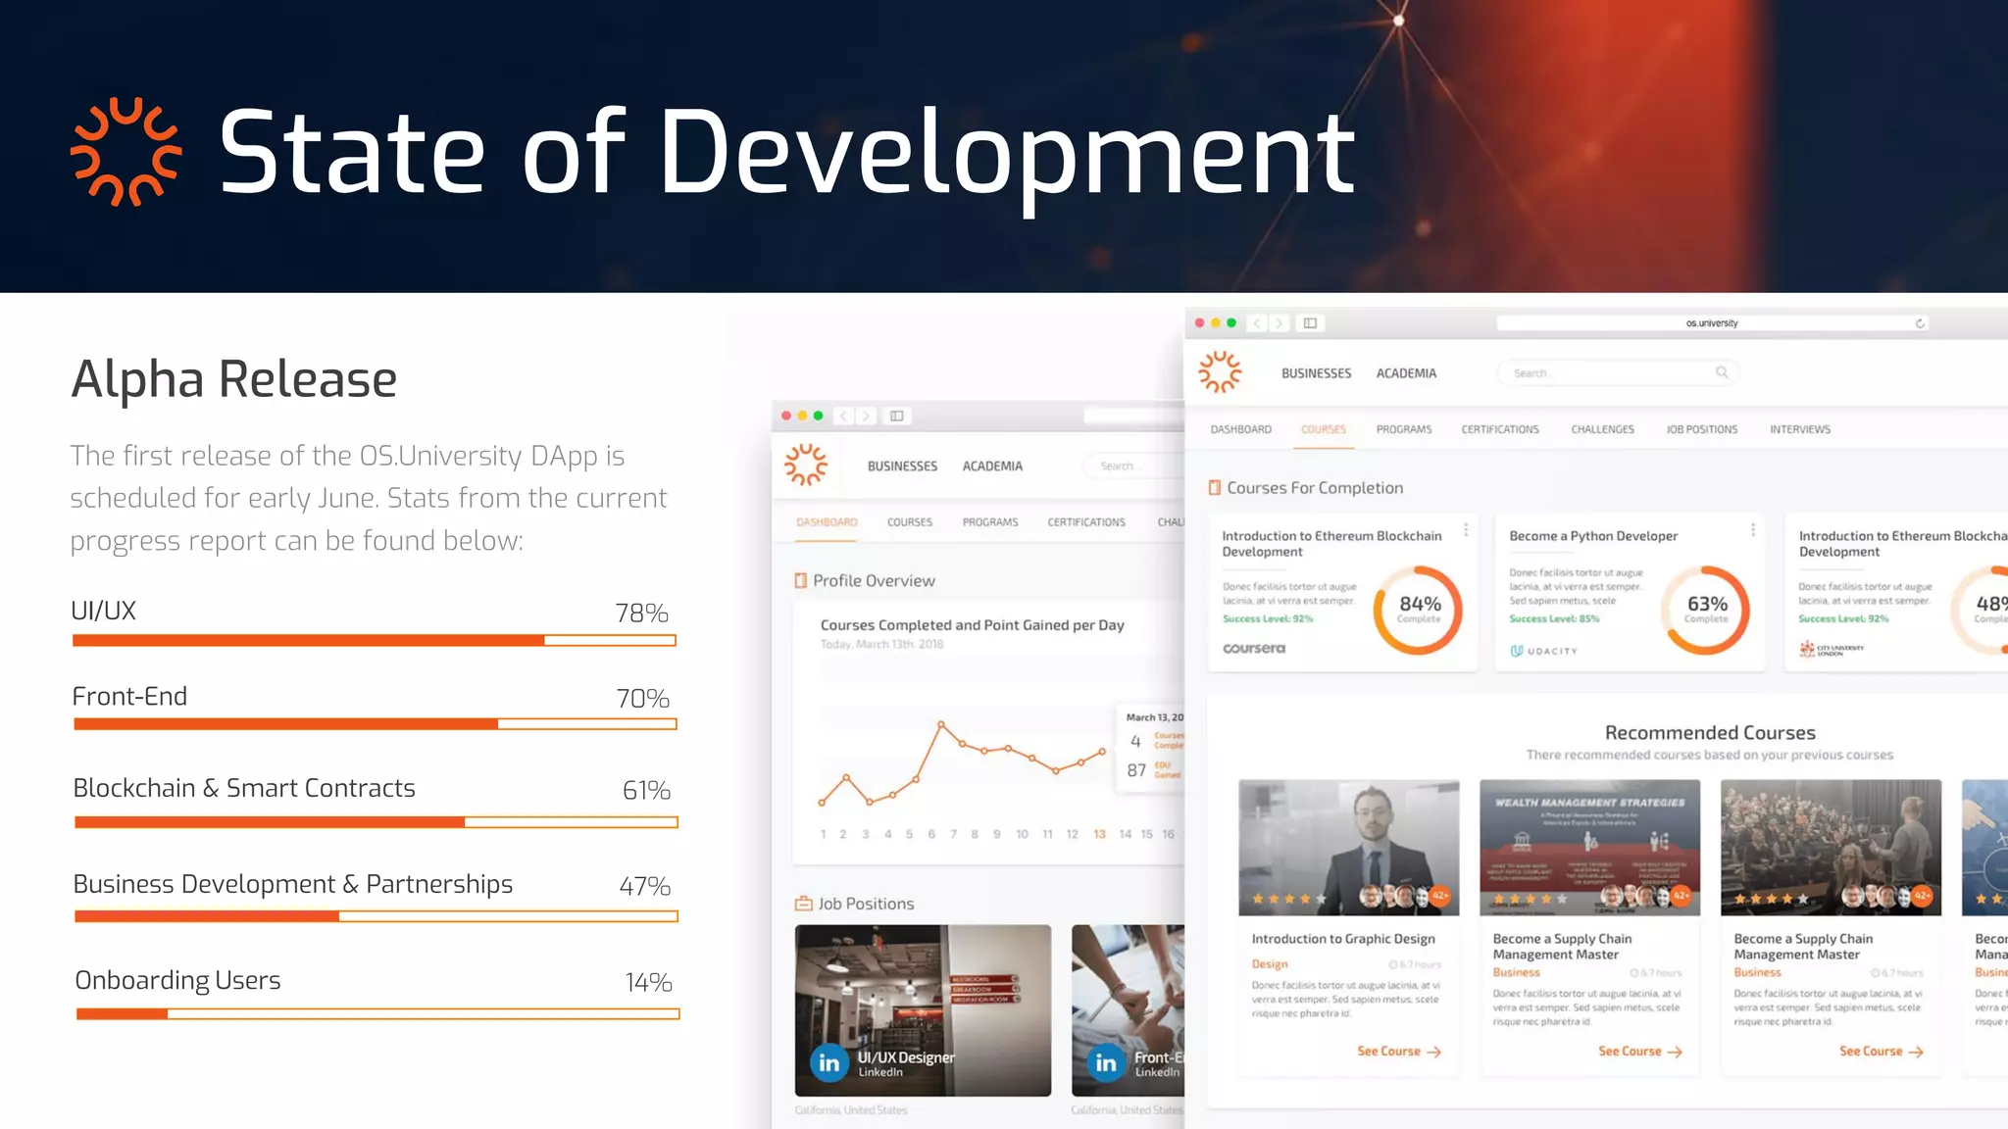Open the Businesses menu in front window
Screen dimensions: 2008x1129
point(1316,373)
